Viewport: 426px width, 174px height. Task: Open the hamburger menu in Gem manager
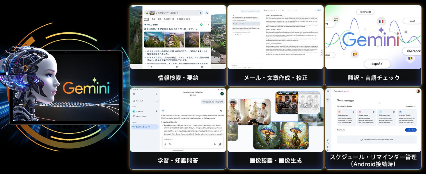[x=328, y=91]
